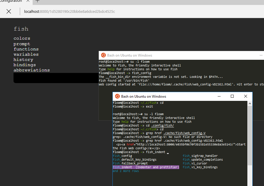264x186 pixels.
Task: Click Ubuntu logo icon of back Bash window
Action: click(x=103, y=55)
